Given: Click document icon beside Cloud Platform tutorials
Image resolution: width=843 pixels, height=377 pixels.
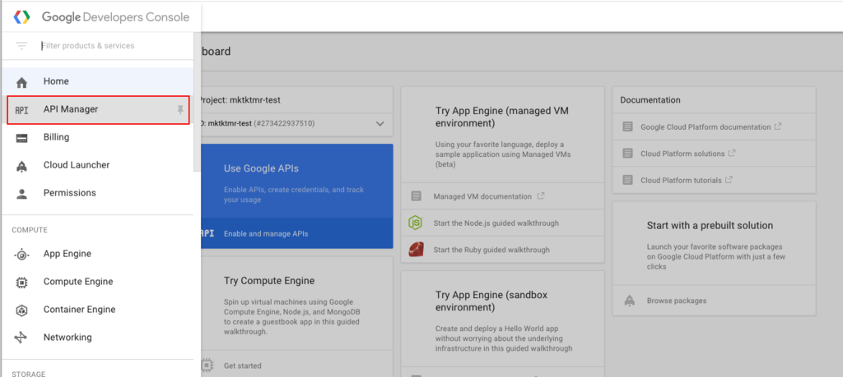Looking at the screenshot, I should 627,180.
